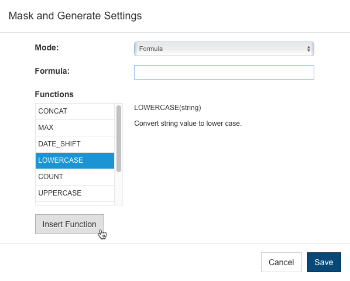Focus the Formula text input field
The width and height of the screenshot is (350, 281).
tap(224, 73)
